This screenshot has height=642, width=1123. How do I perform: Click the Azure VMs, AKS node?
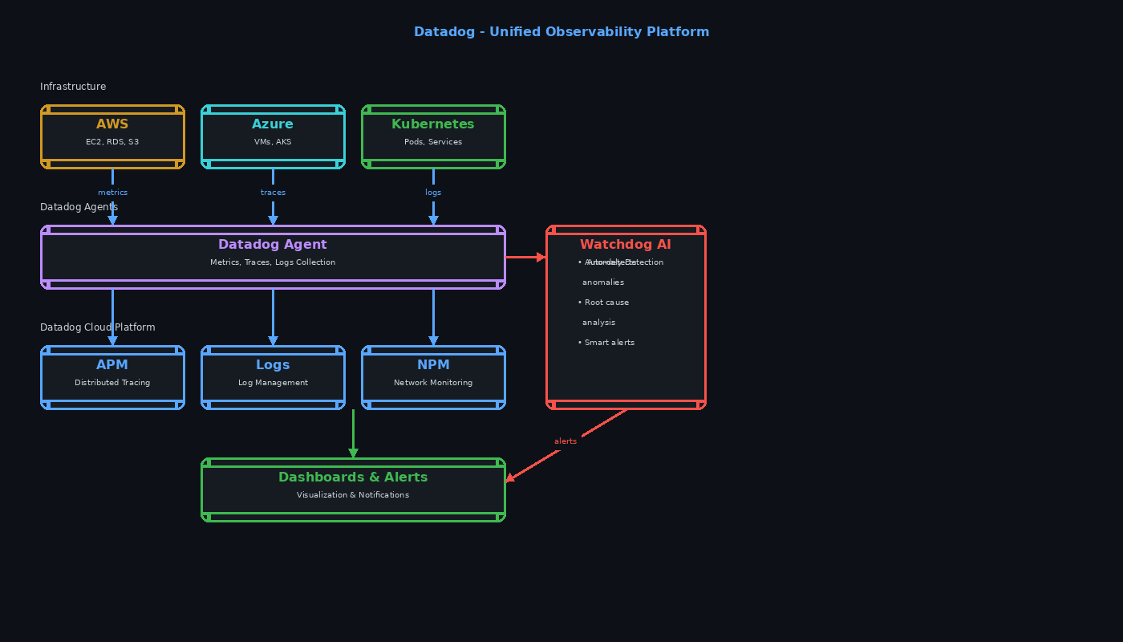coord(273,136)
